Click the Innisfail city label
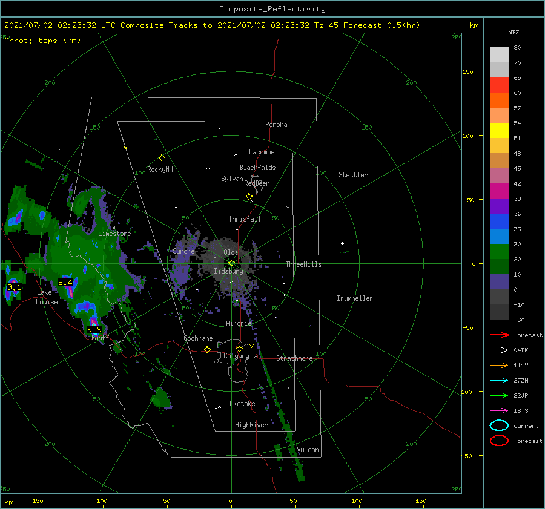Viewport: 545px width, 509px height. tap(245, 219)
